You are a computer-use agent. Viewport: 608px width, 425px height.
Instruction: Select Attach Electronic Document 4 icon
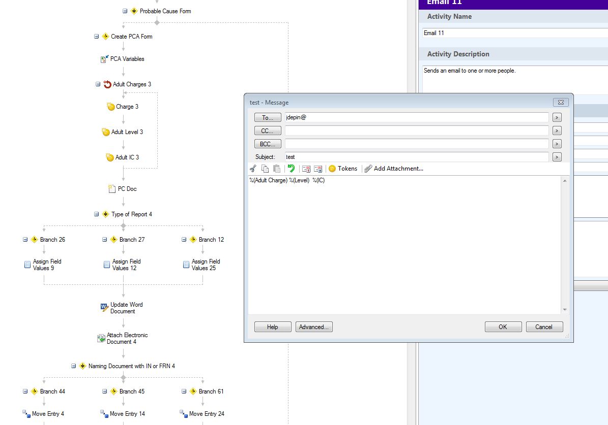(x=101, y=338)
